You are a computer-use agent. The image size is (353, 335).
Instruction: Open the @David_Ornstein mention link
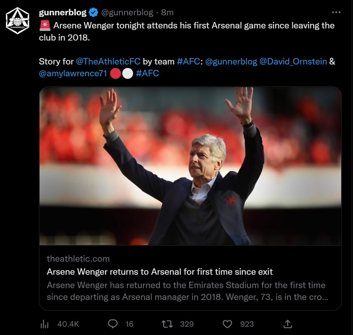click(293, 61)
